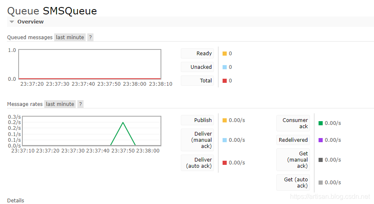Toggle the Publish rate label
Image resolution: width=374 pixels, height=204 pixels.
coord(197,120)
